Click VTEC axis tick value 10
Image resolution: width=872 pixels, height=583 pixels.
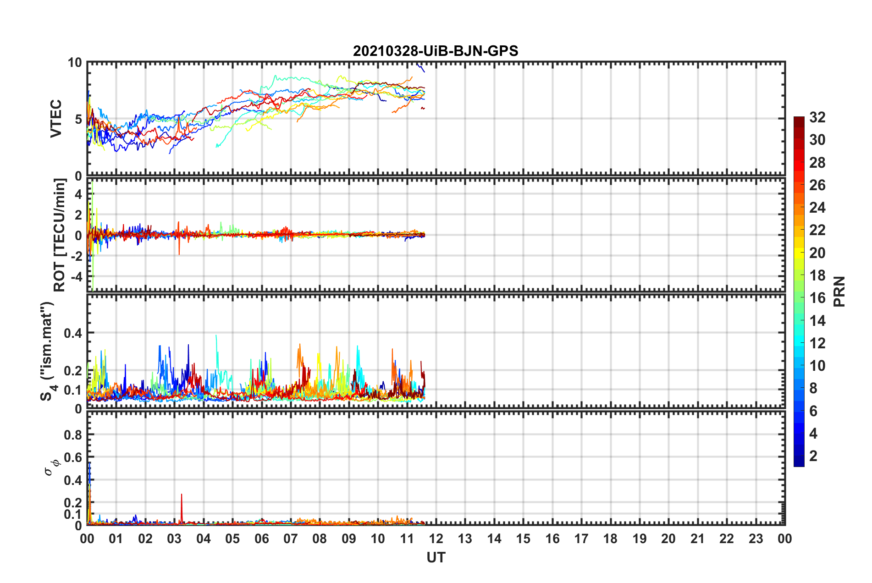click(x=75, y=63)
